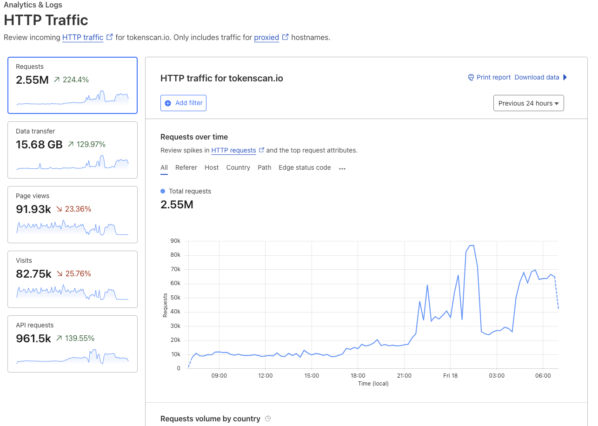Click the 129.97% change on Data transfer
598x426 pixels.
tap(86, 144)
